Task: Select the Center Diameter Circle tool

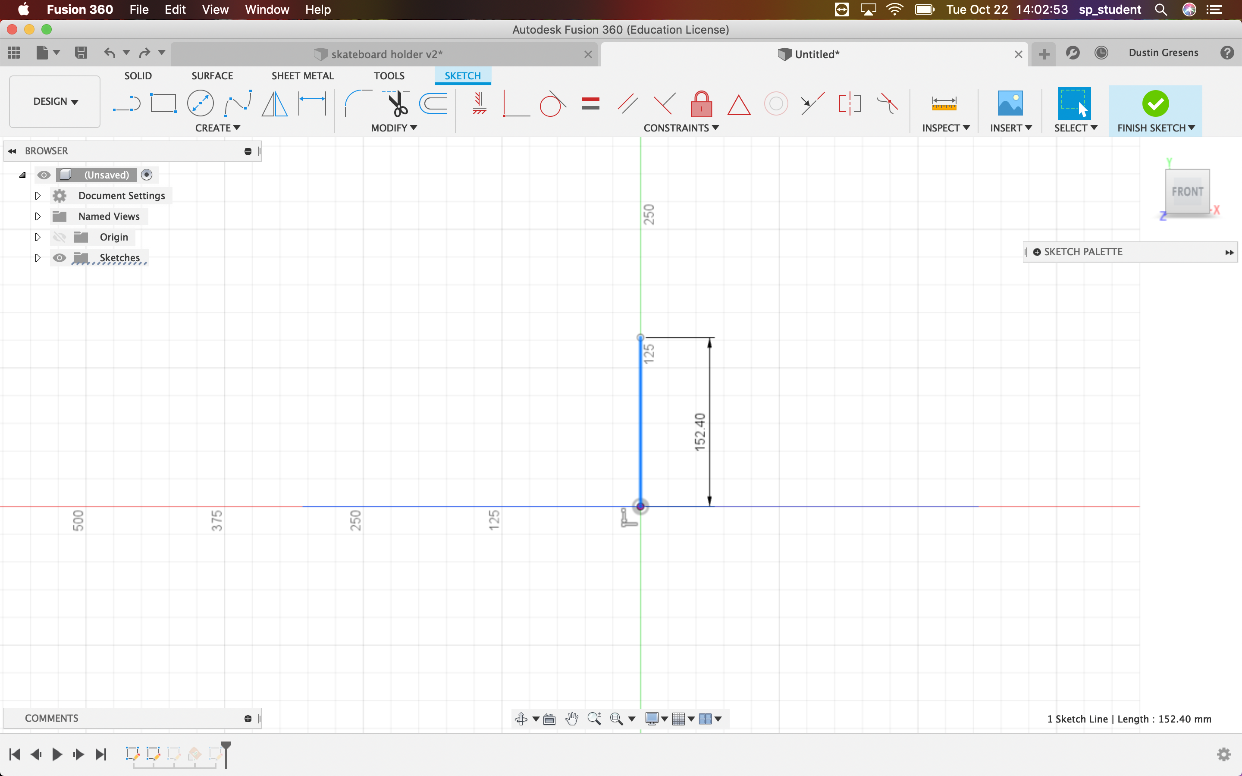Action: [200, 103]
